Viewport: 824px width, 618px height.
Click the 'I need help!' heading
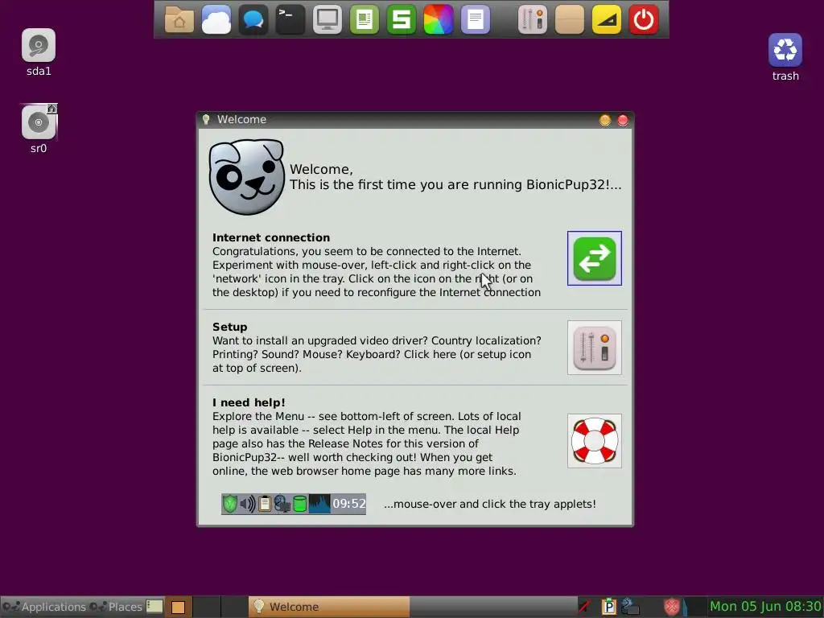click(249, 402)
